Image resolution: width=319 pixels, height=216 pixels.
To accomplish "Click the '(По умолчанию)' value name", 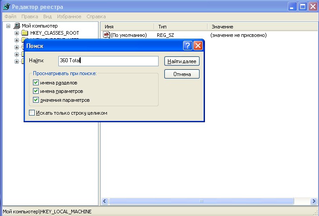I will [129, 35].
